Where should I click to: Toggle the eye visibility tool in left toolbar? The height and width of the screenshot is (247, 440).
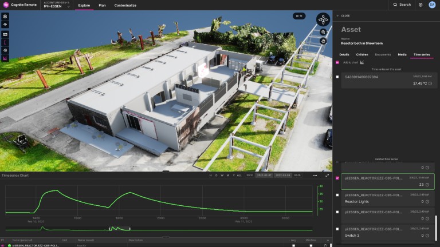click(5, 25)
